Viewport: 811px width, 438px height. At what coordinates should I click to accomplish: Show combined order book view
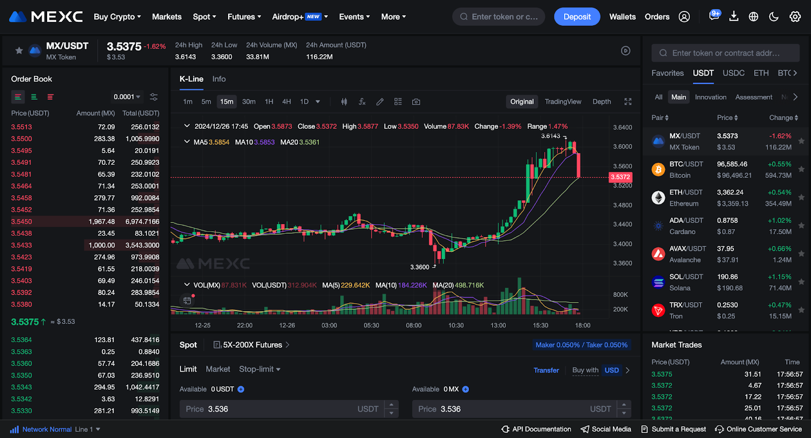(18, 97)
